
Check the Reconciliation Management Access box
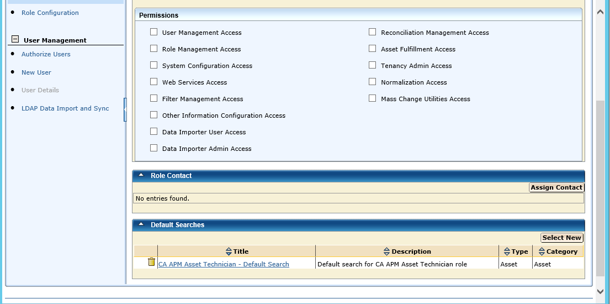(x=373, y=32)
